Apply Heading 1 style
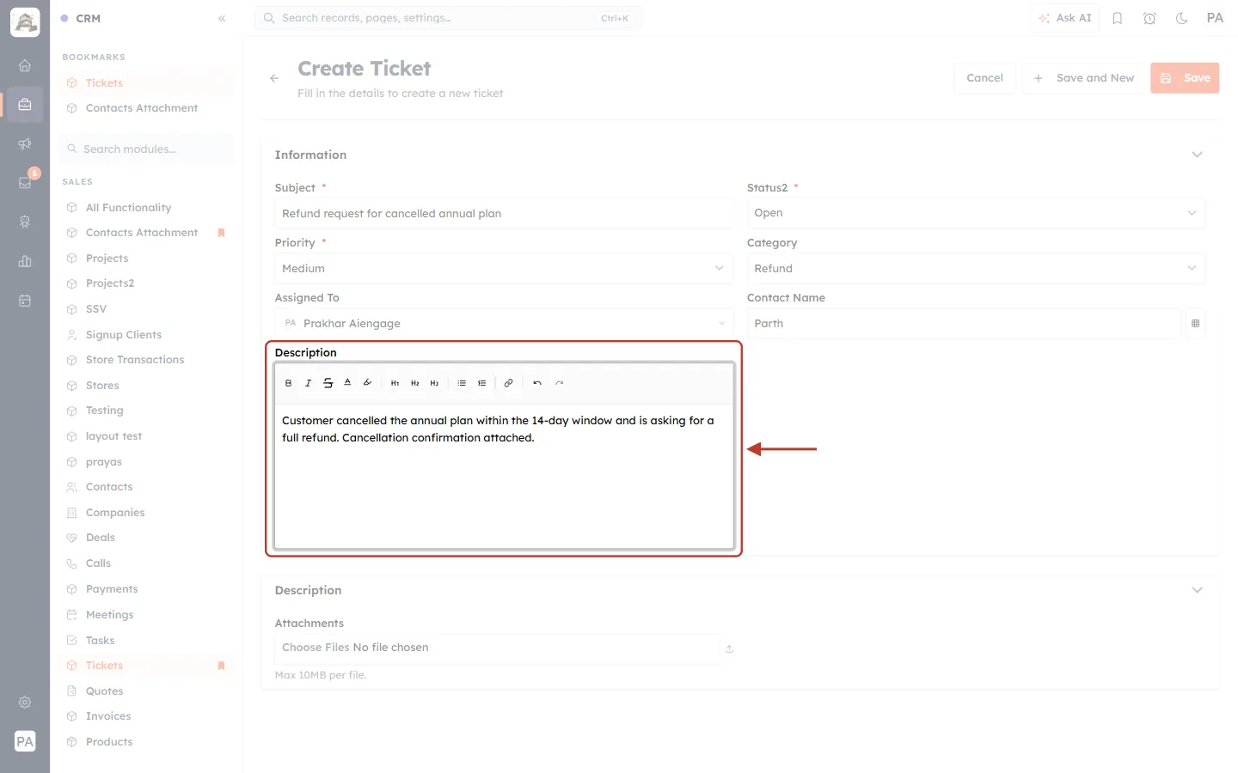 pos(395,383)
